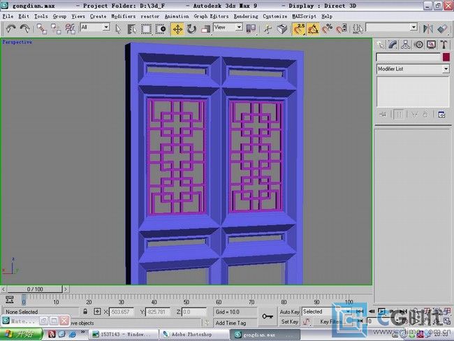Select the Rotate transform tool
Viewport: 454px width, 341px height.
tap(192, 29)
